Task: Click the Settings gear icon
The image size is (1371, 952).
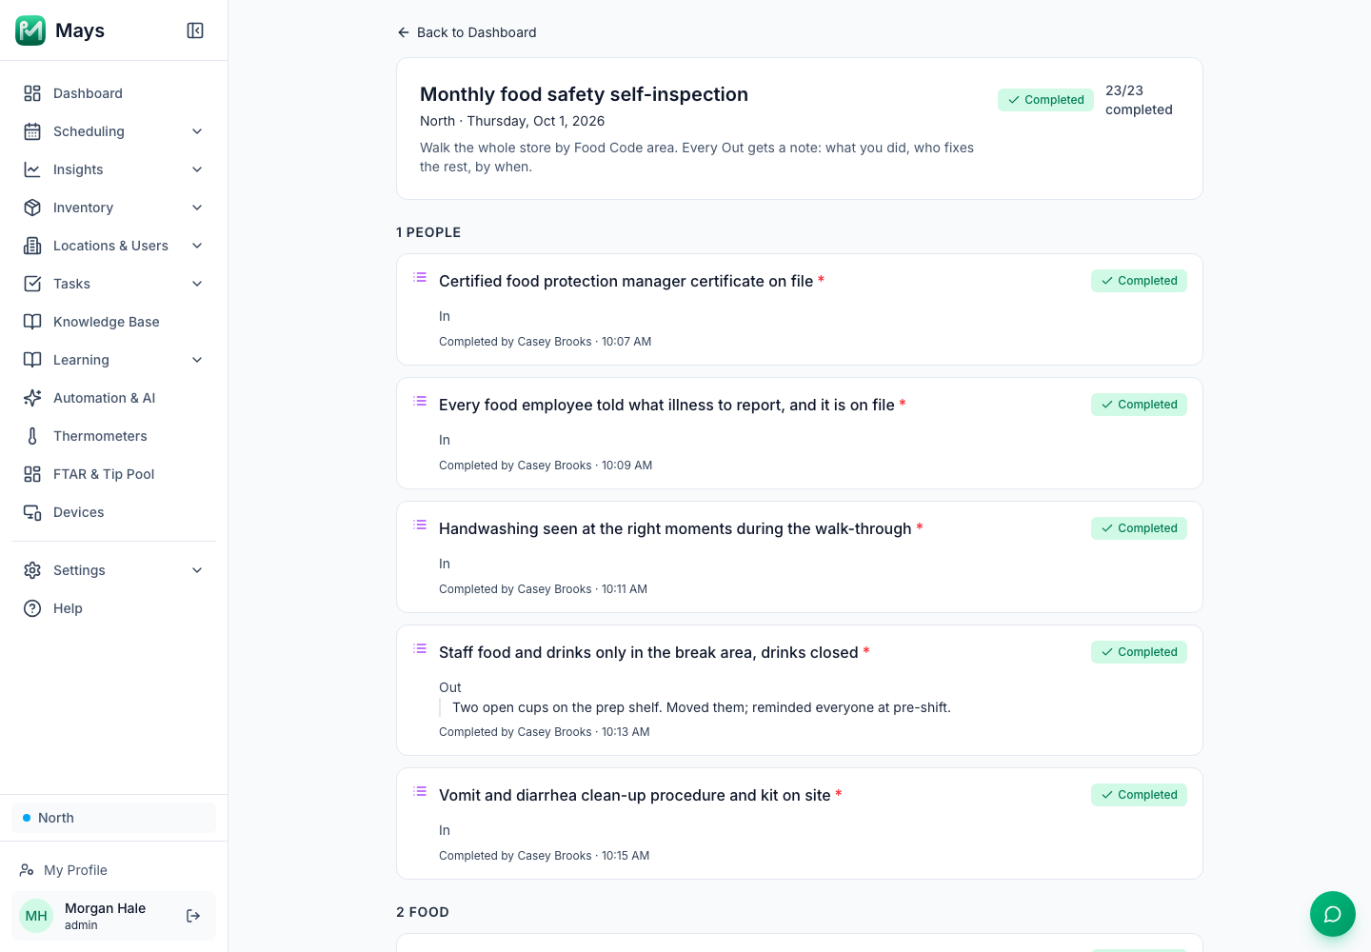Action: pos(32,570)
